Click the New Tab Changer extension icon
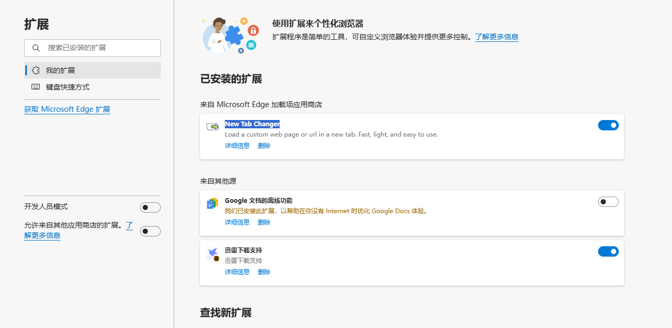This screenshot has height=328, width=672. pyautogui.click(x=212, y=127)
